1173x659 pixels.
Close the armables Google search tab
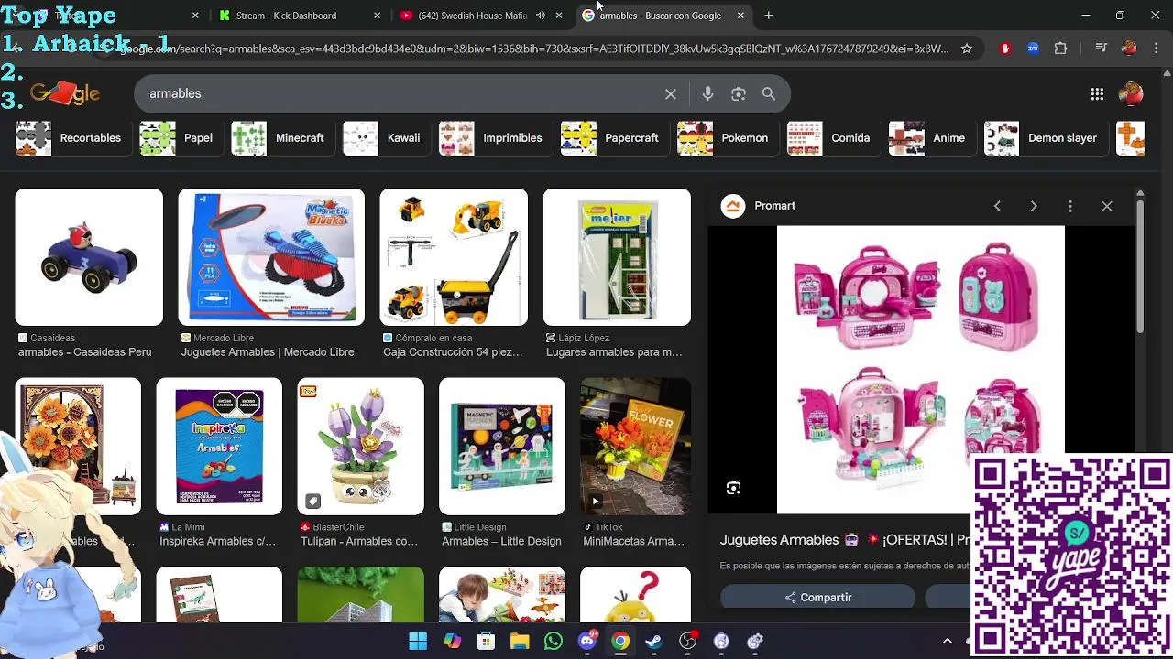740,16
